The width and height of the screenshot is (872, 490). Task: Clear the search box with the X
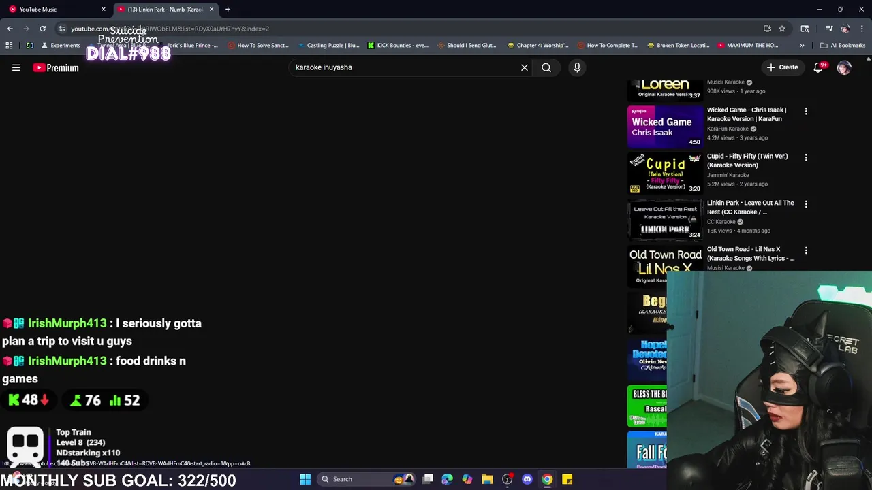525,67
